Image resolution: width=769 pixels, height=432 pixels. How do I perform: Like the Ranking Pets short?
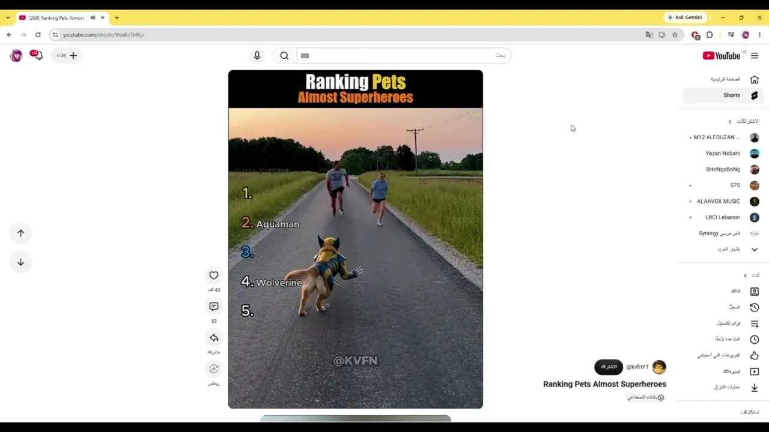point(214,275)
